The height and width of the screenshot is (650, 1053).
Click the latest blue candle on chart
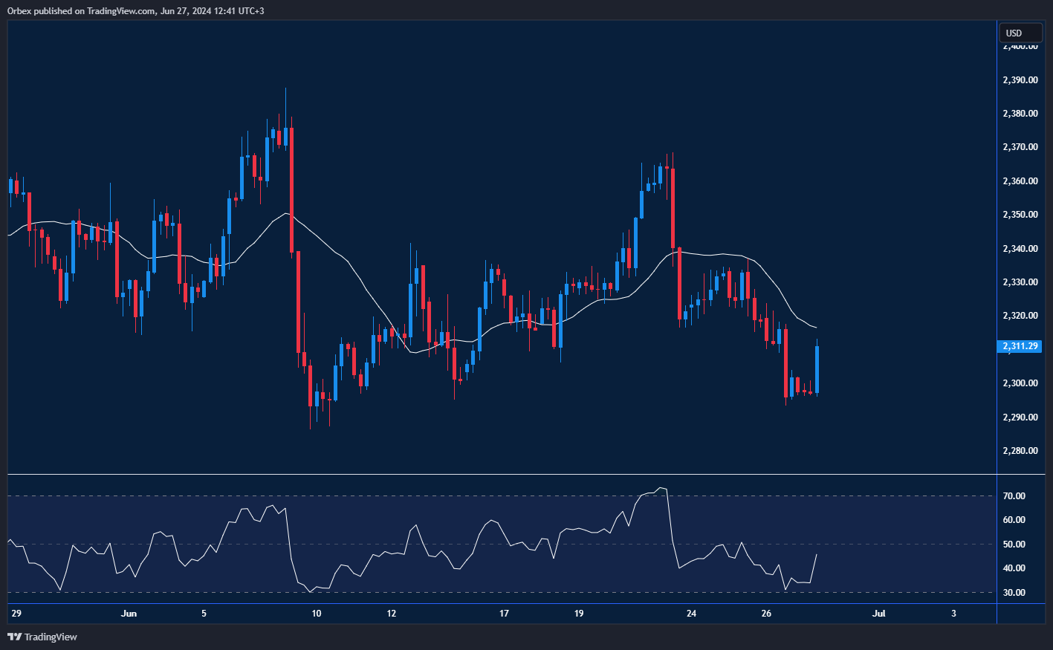click(x=817, y=369)
